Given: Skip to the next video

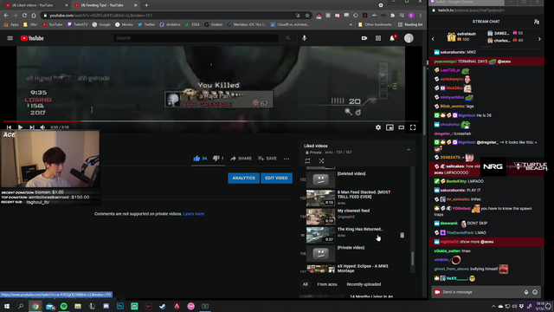Looking at the screenshot, I should point(32,127).
